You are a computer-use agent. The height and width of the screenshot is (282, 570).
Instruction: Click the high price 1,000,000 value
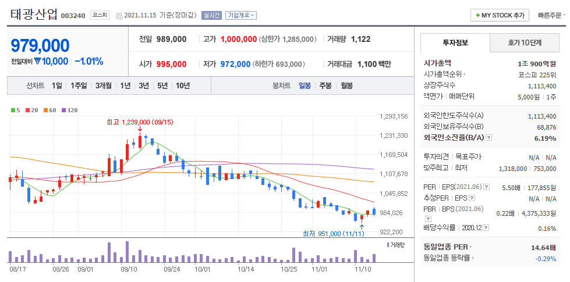pyautogui.click(x=239, y=39)
